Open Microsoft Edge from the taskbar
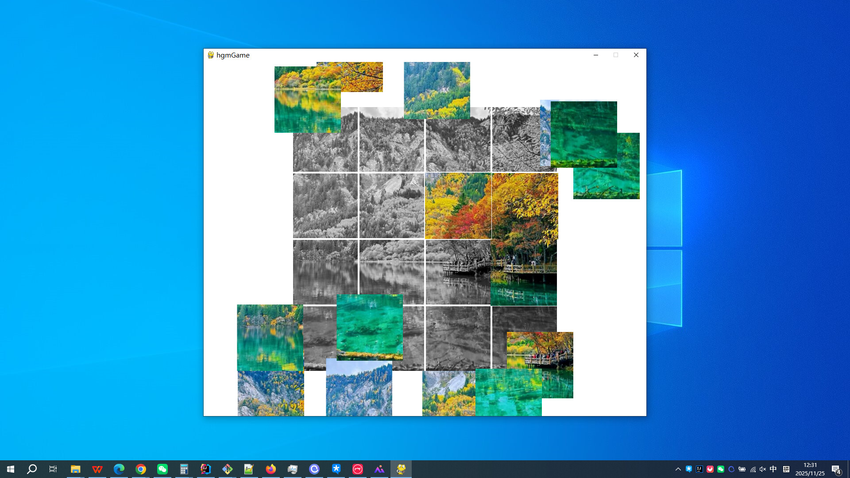 click(x=119, y=469)
